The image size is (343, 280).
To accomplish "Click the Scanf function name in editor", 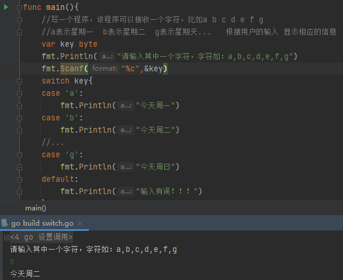I will tap(72, 69).
